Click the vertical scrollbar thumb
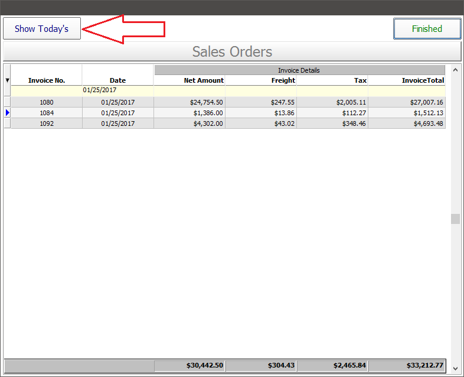The height and width of the screenshot is (377, 464). pyautogui.click(x=455, y=219)
